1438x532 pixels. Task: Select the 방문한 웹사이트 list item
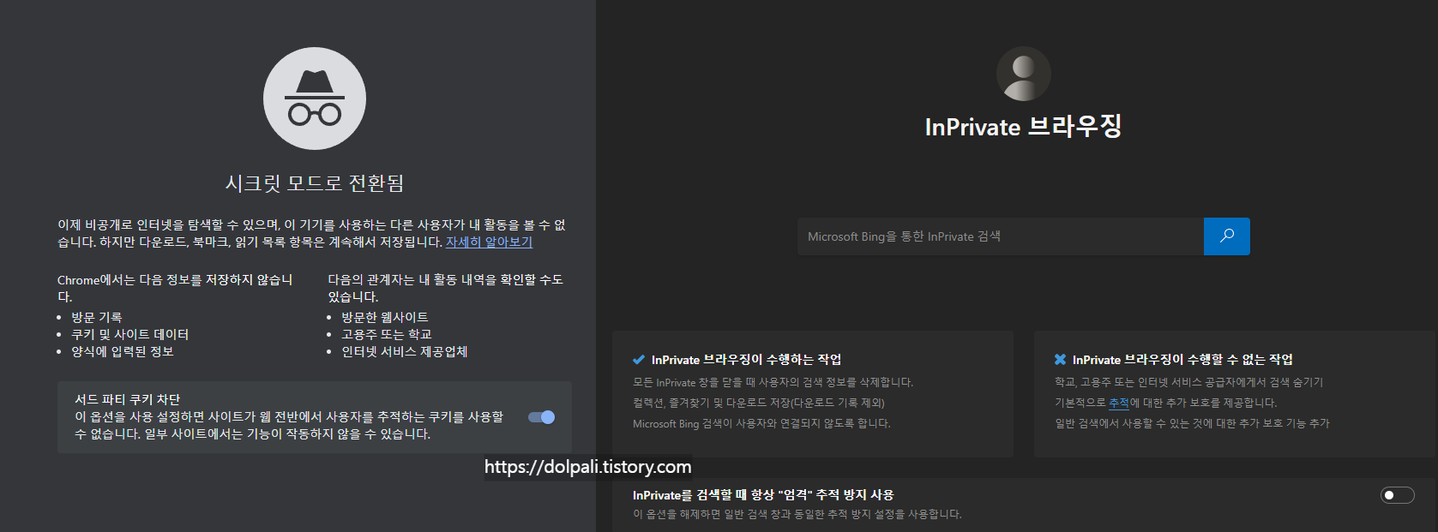point(385,318)
